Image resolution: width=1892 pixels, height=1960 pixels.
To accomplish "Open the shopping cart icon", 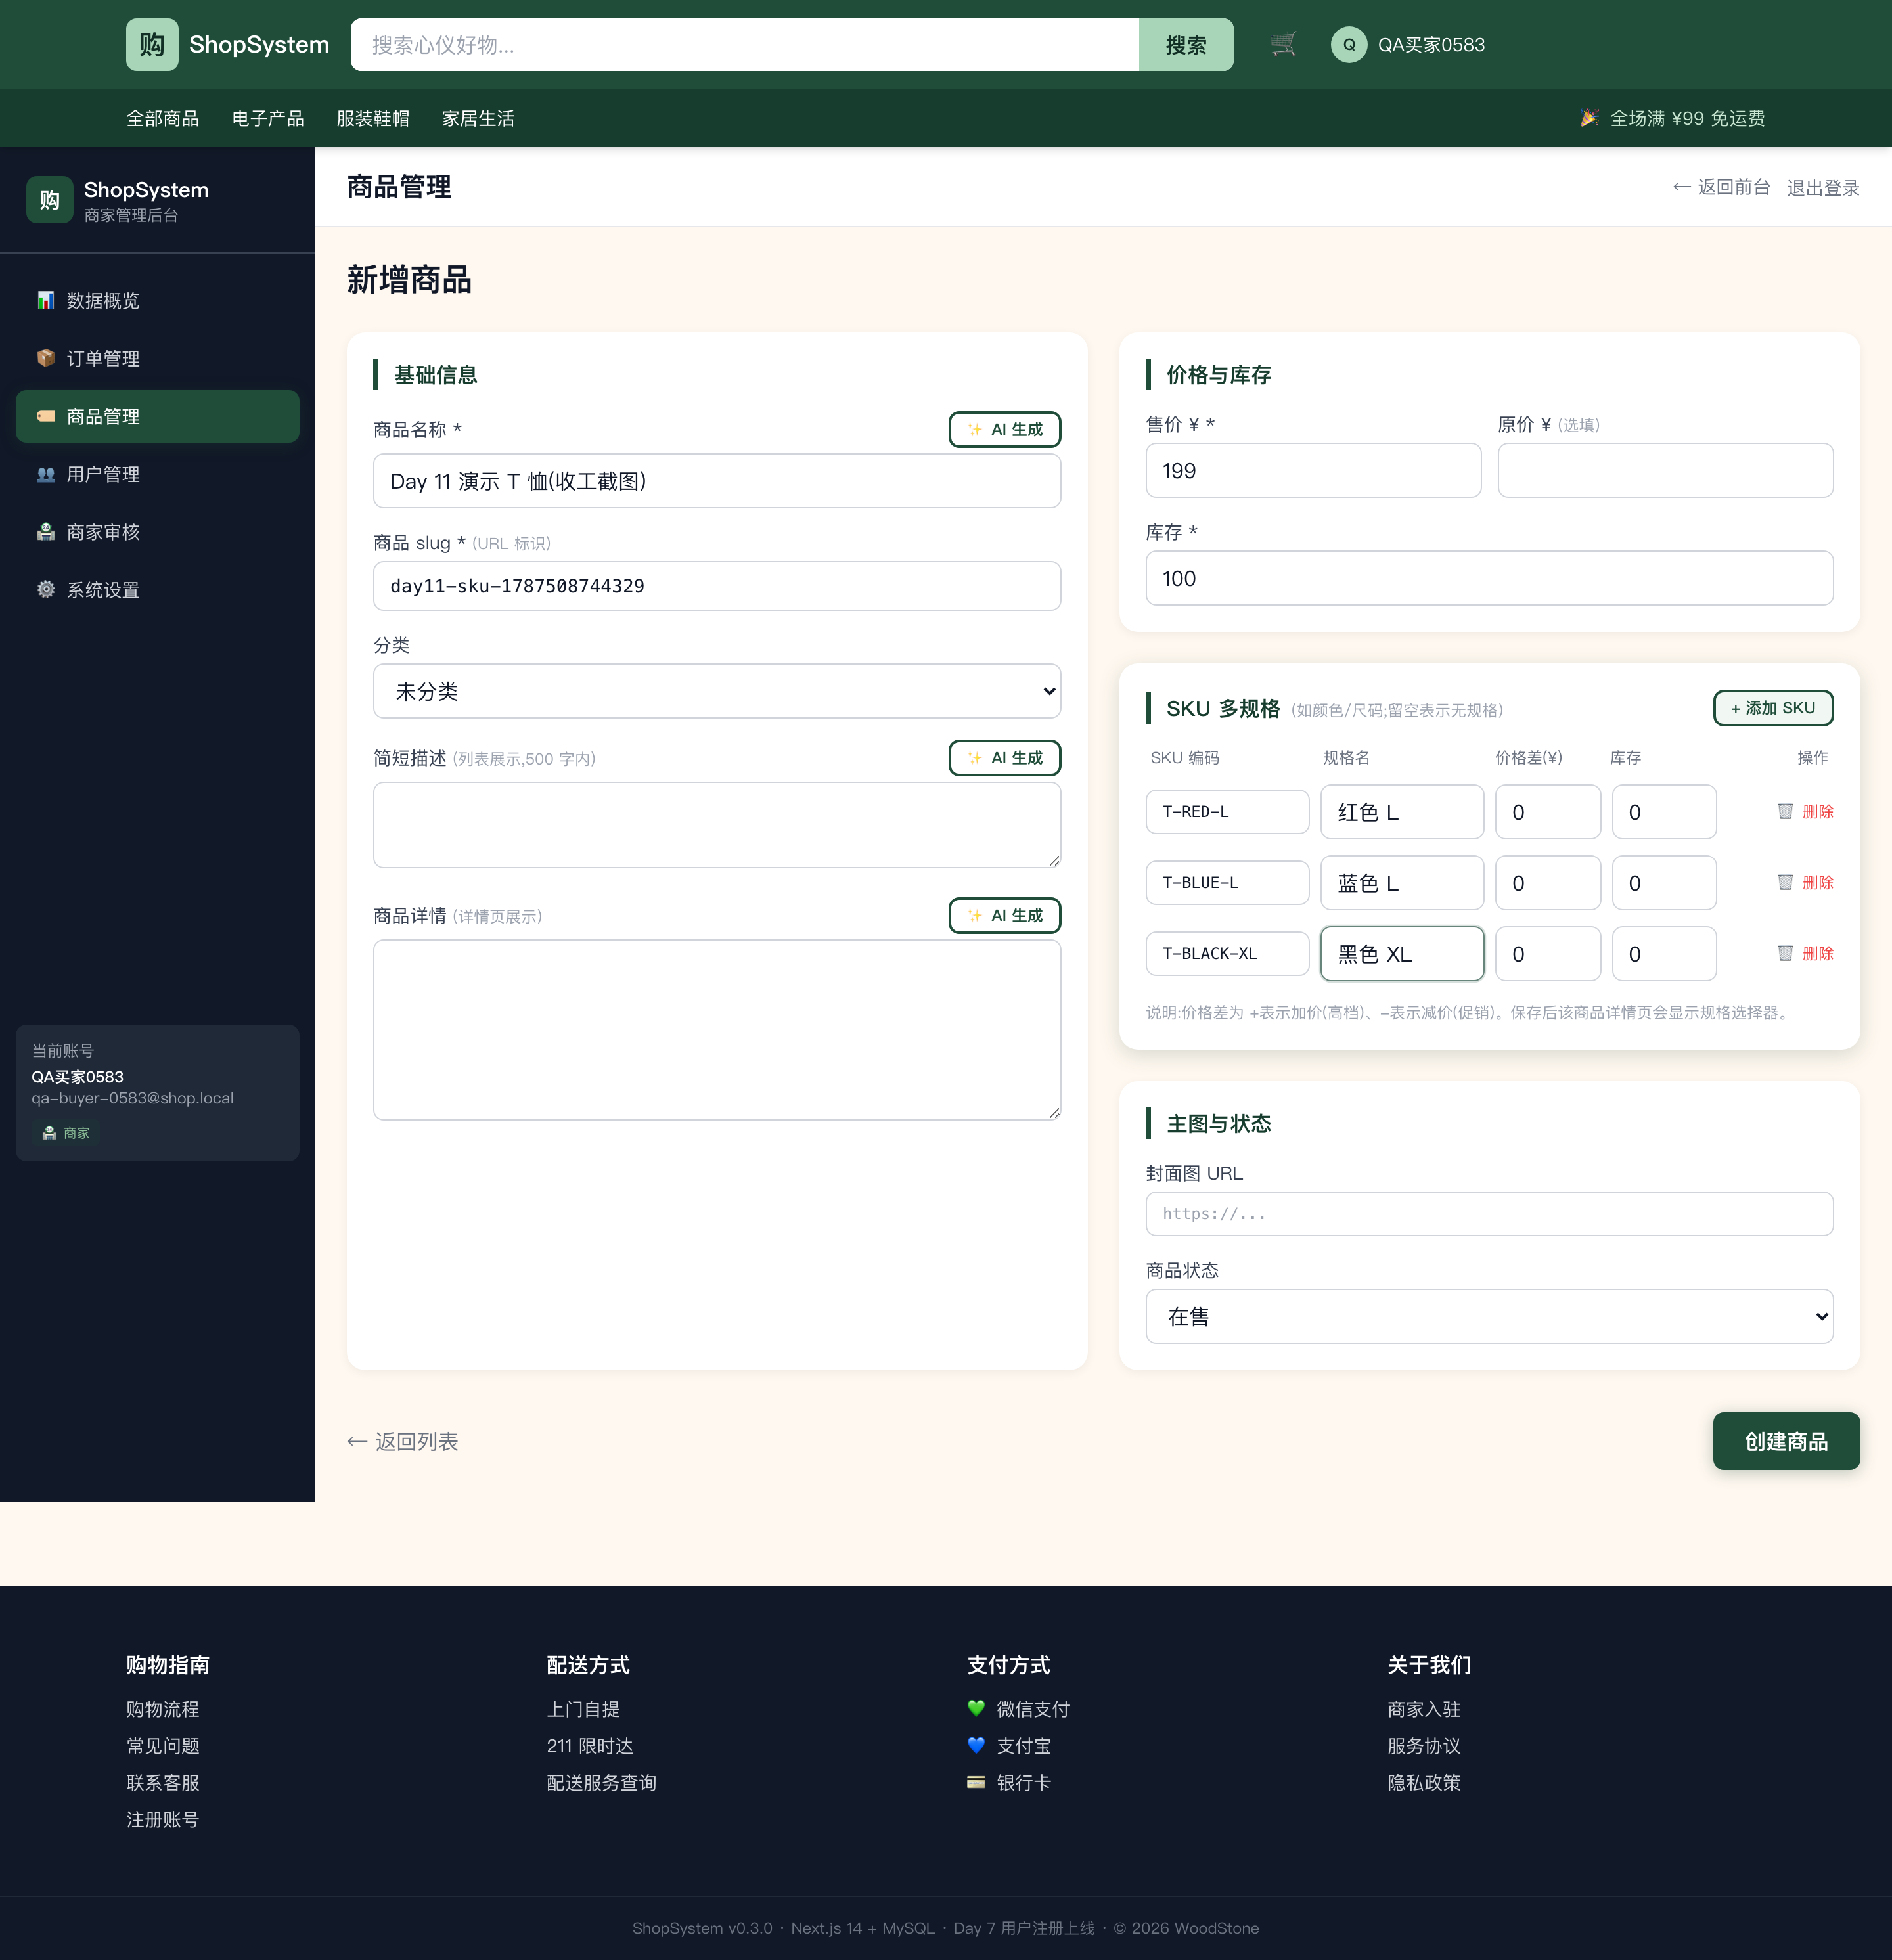I will pos(1283,44).
